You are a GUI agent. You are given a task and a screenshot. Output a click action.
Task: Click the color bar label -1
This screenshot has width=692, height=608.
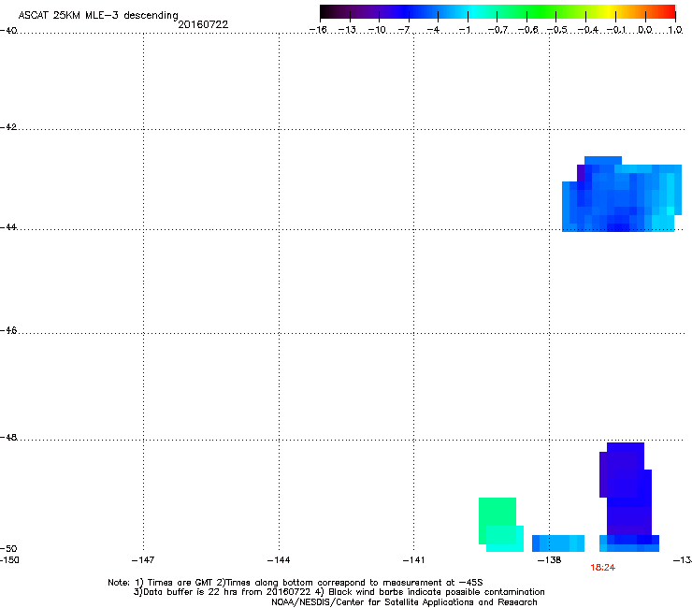pyautogui.click(x=464, y=30)
